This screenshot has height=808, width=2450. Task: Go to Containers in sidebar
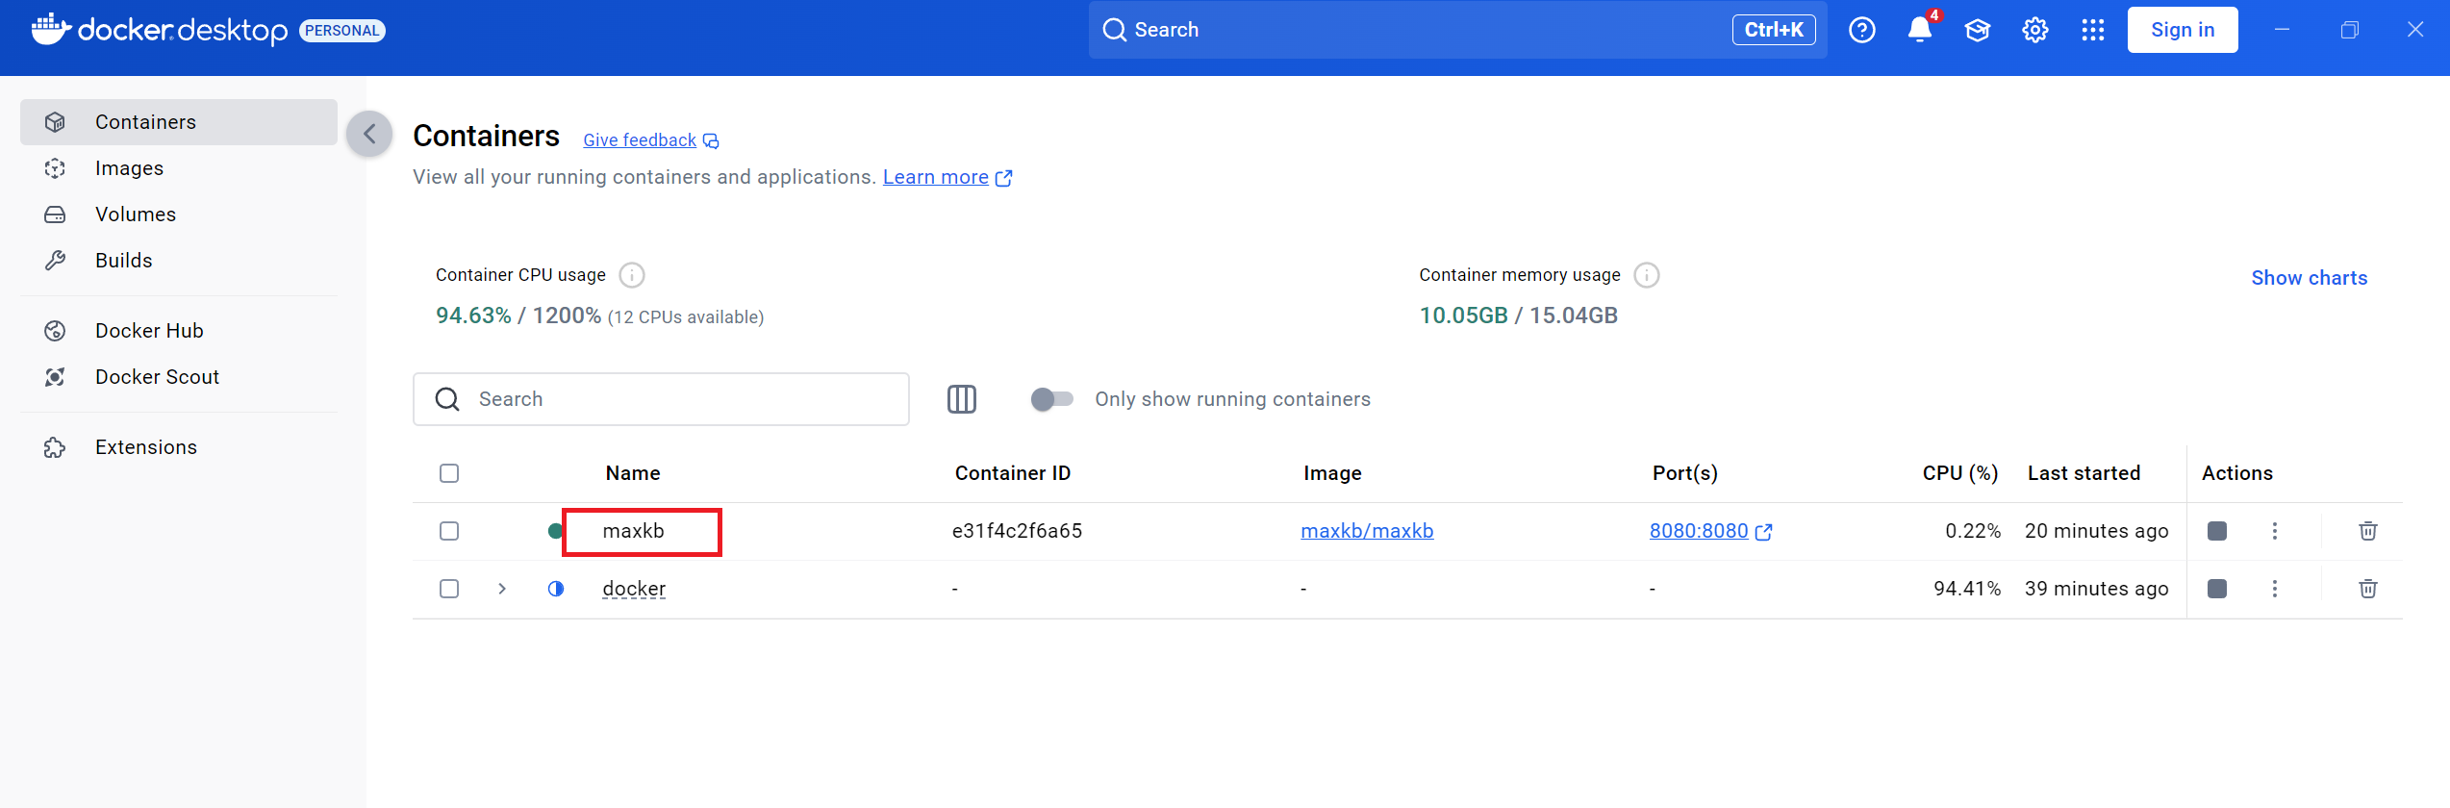point(179,122)
